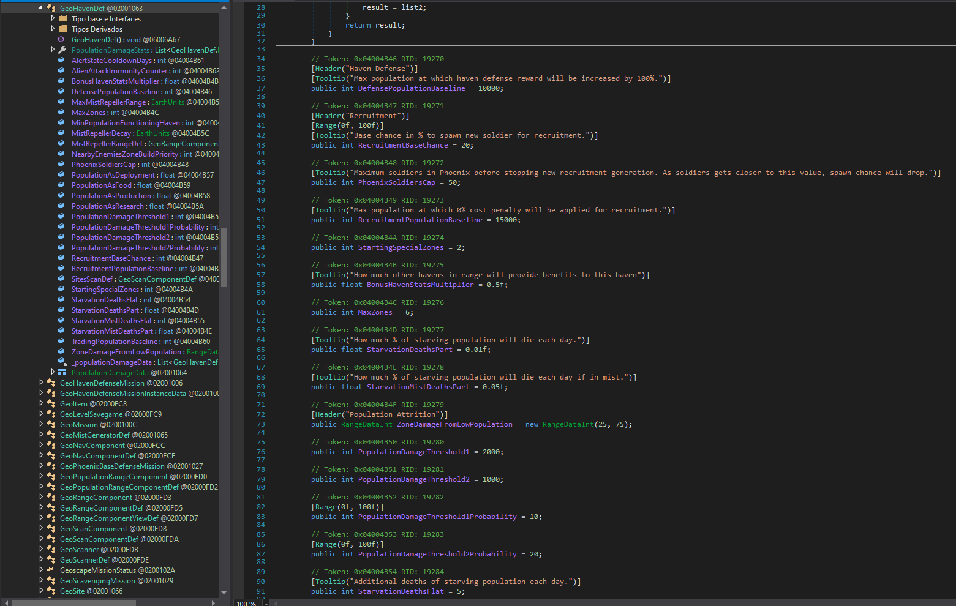Open GeoPopulationRangeComponent class in tree
The image size is (956, 606).
[x=134, y=476]
